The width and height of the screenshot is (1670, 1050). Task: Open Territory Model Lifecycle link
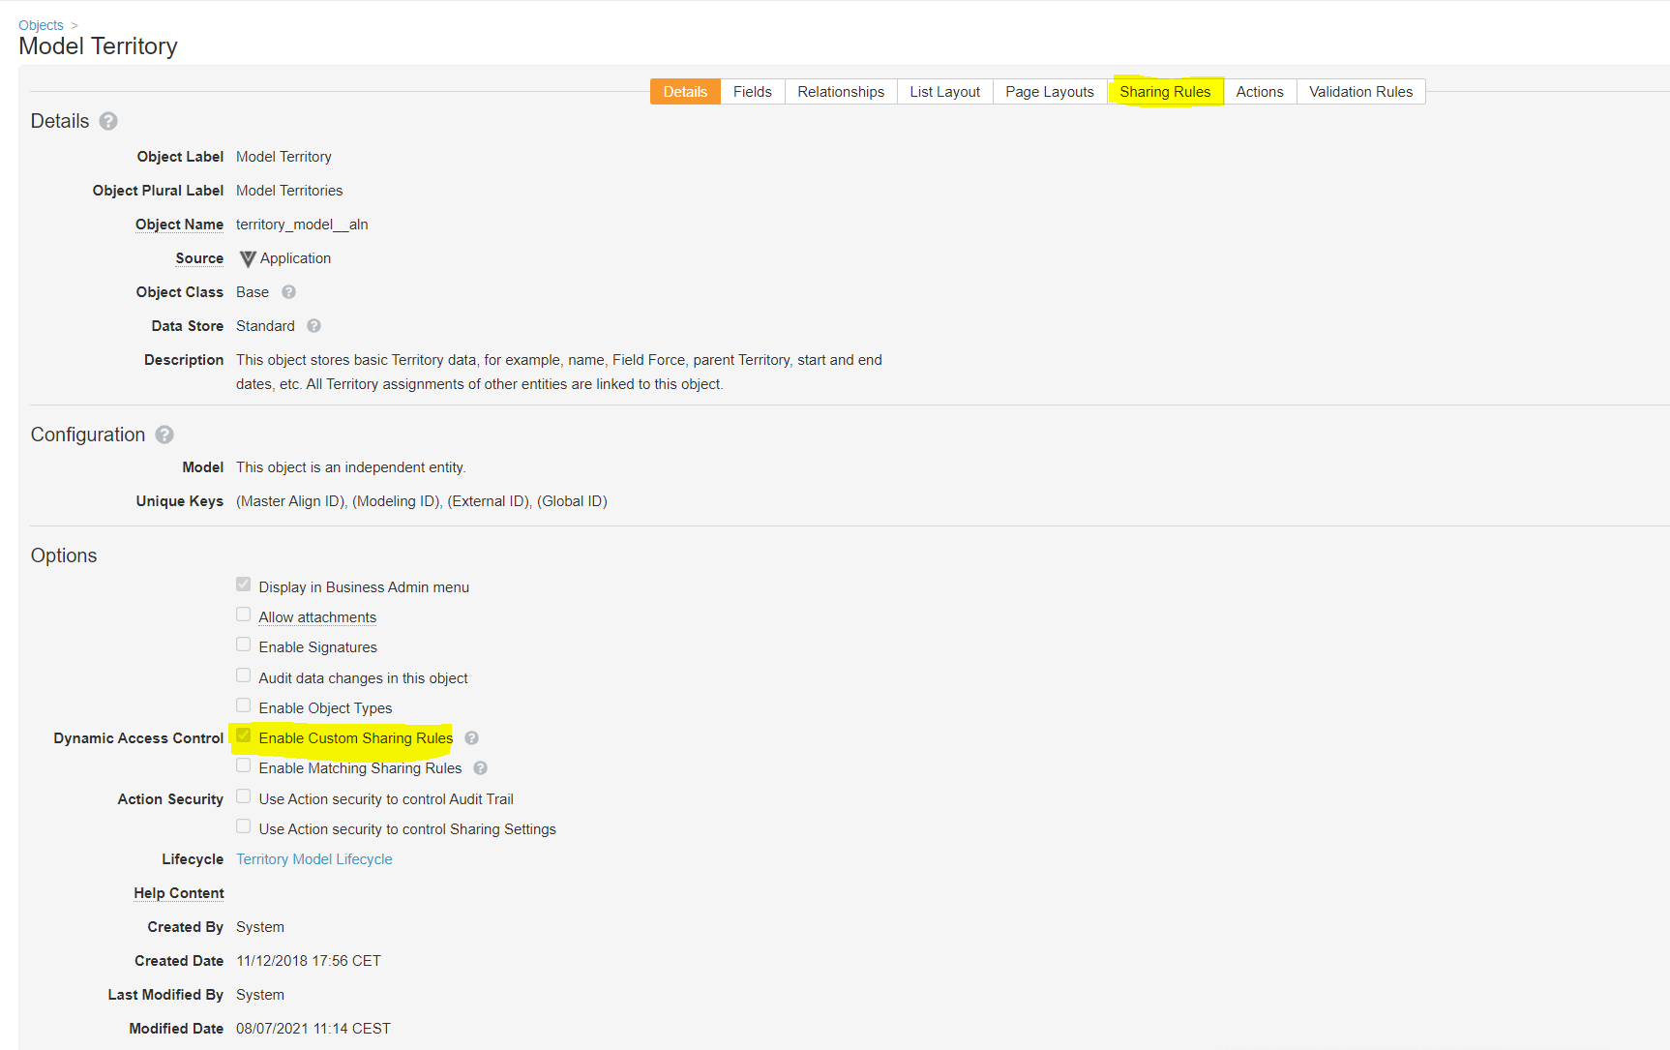(x=314, y=859)
